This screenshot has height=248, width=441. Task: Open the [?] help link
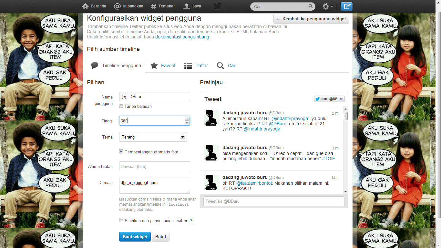[191, 221]
